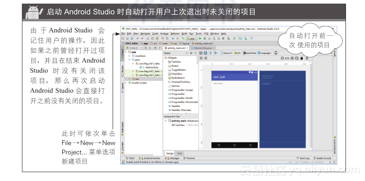This screenshot has height=181, width=365.
Task: Click the Copy toolbar icon
Action: pos(152,39)
